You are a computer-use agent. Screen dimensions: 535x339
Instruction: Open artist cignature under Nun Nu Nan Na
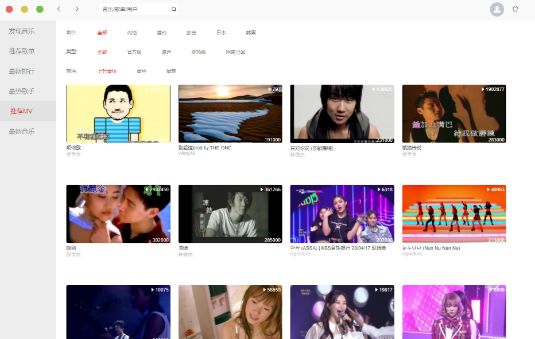(412, 254)
